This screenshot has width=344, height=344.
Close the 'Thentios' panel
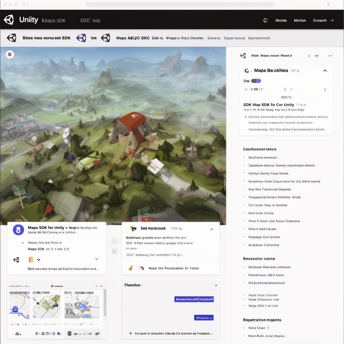click(x=216, y=285)
